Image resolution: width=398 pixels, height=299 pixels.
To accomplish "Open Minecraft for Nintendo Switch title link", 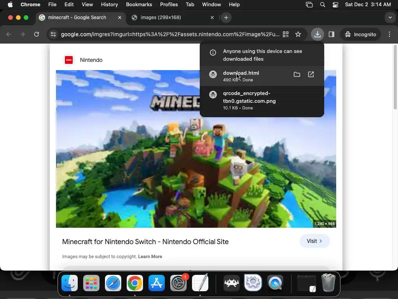I will [x=145, y=241].
